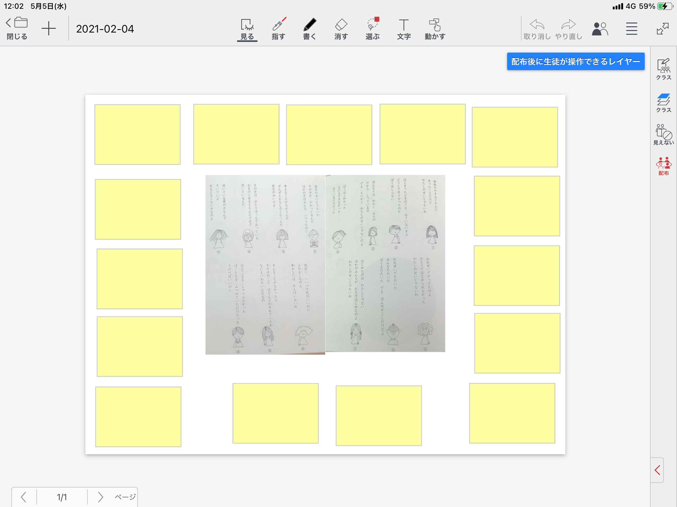Screen dimensions: 677x507
Task: Open the hamburger menu
Action: pyautogui.click(x=632, y=29)
